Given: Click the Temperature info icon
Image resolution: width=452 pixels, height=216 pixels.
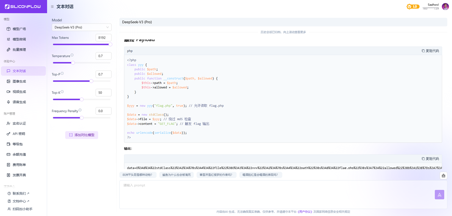Looking at the screenshot, I should click(72, 55).
